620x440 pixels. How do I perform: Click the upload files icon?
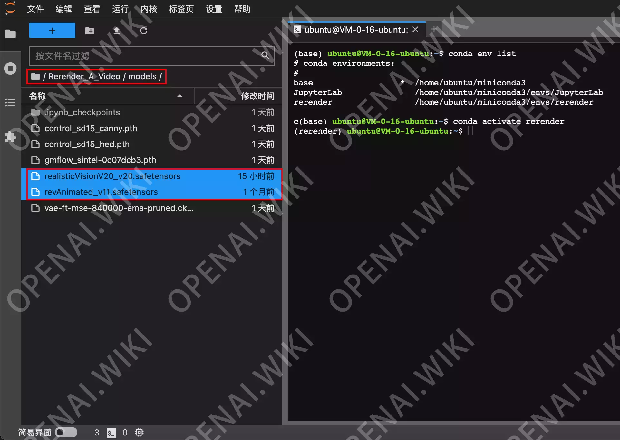point(117,31)
